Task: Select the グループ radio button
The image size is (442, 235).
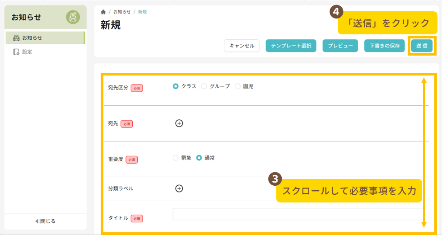Action: click(x=204, y=86)
